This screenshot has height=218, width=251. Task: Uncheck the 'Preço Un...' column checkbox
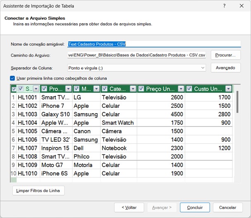coord(141,88)
